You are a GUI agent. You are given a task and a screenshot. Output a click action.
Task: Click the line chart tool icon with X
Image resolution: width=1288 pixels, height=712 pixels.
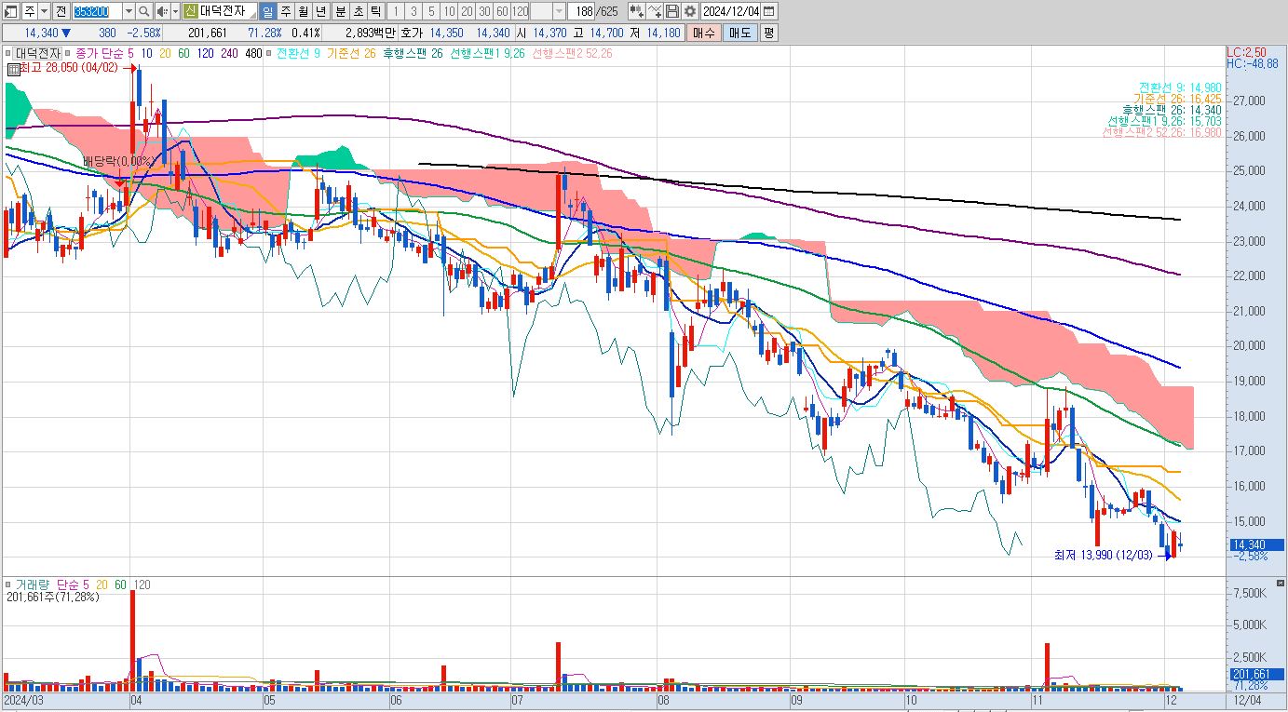(x=656, y=11)
